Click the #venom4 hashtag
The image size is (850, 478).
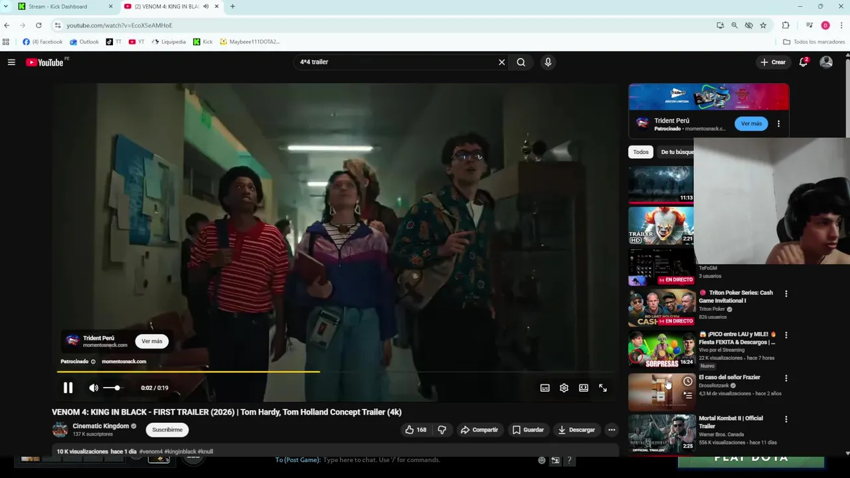pyautogui.click(x=151, y=451)
